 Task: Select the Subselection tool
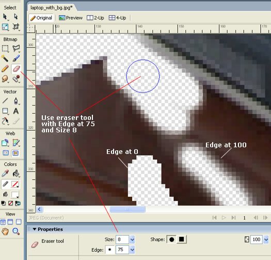pos(15,16)
